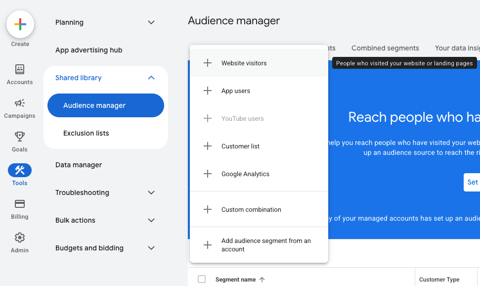Select the Admin gear icon
The width and height of the screenshot is (480, 286).
(20, 238)
